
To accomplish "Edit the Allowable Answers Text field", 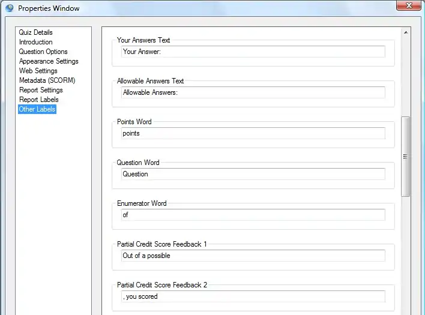I will 253,92.
